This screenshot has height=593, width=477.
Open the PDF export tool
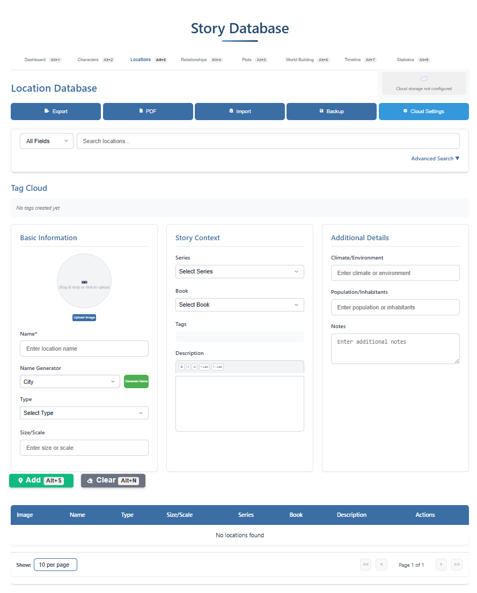tap(148, 112)
